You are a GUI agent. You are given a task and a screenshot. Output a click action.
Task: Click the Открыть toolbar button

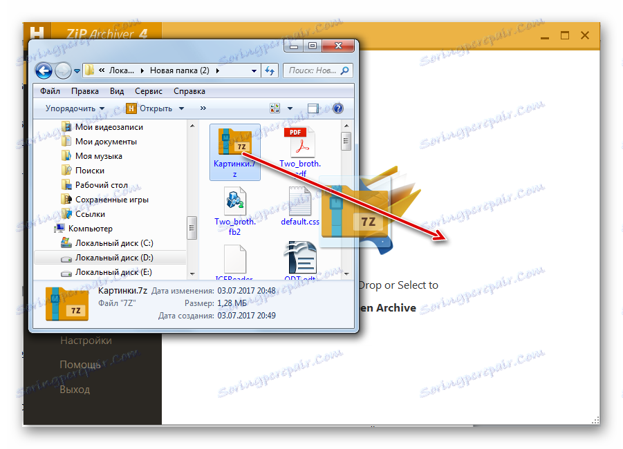[149, 108]
